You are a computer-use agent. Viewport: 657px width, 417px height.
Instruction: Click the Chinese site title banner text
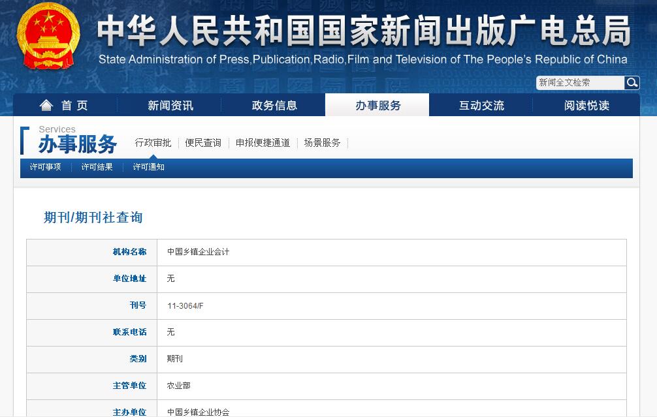pos(364,30)
